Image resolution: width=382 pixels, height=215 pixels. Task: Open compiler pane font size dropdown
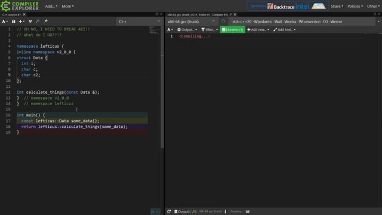pos(170,30)
